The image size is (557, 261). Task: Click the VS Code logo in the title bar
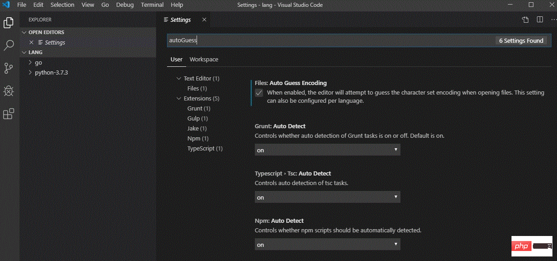coord(6,5)
